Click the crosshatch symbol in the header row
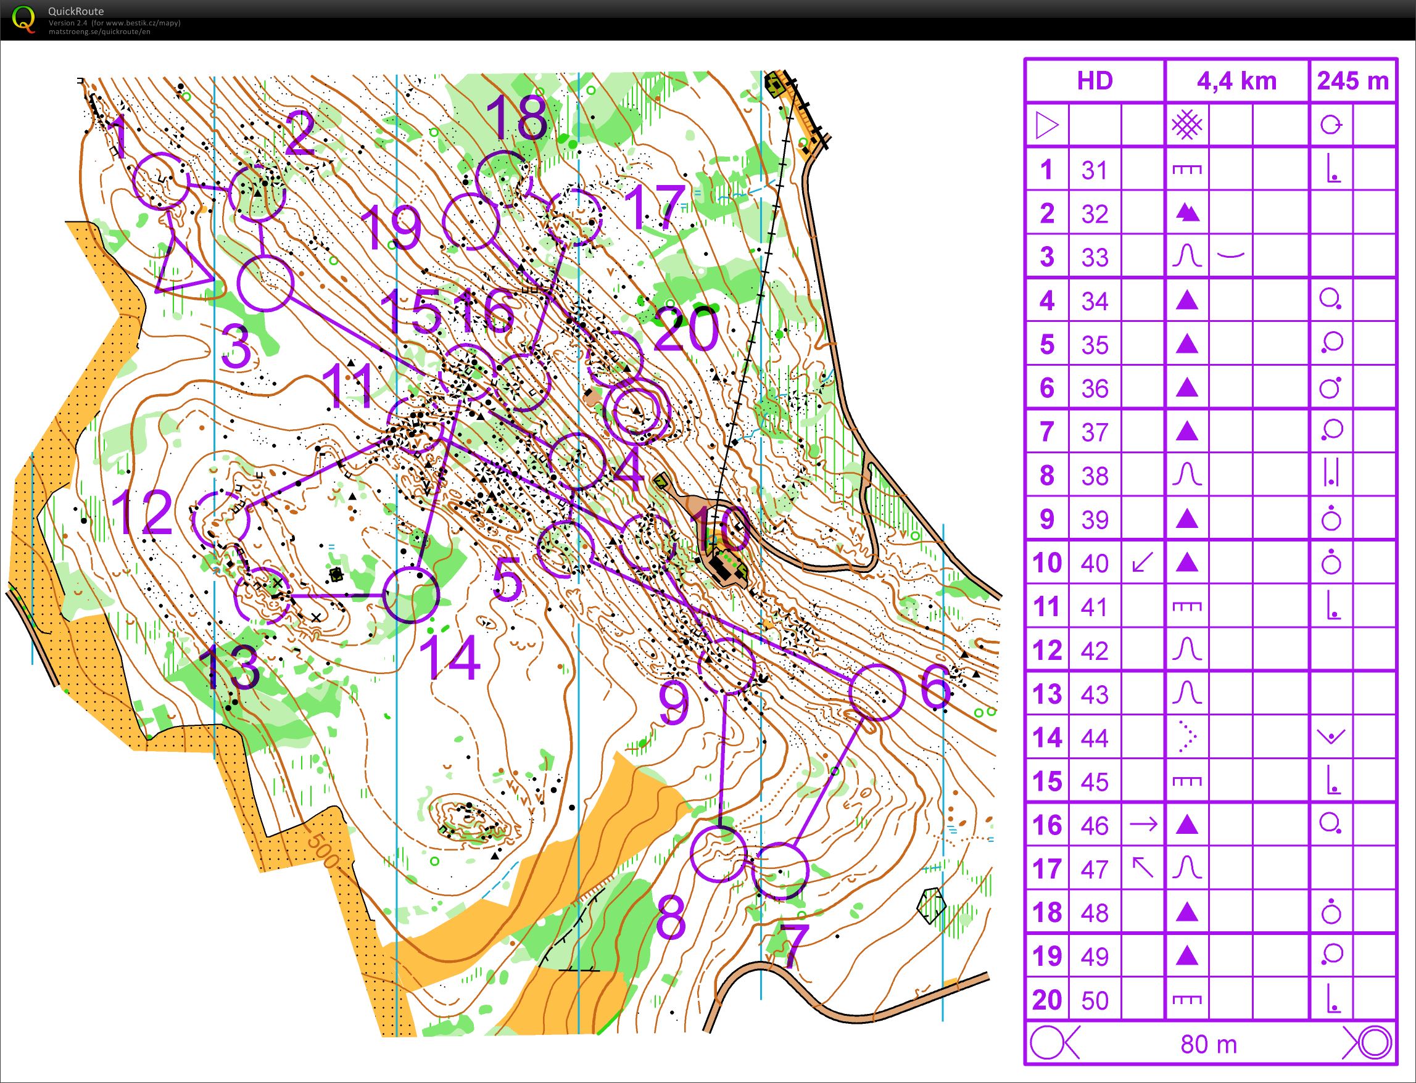Screen dimensions: 1416x1083 pos(1187,125)
